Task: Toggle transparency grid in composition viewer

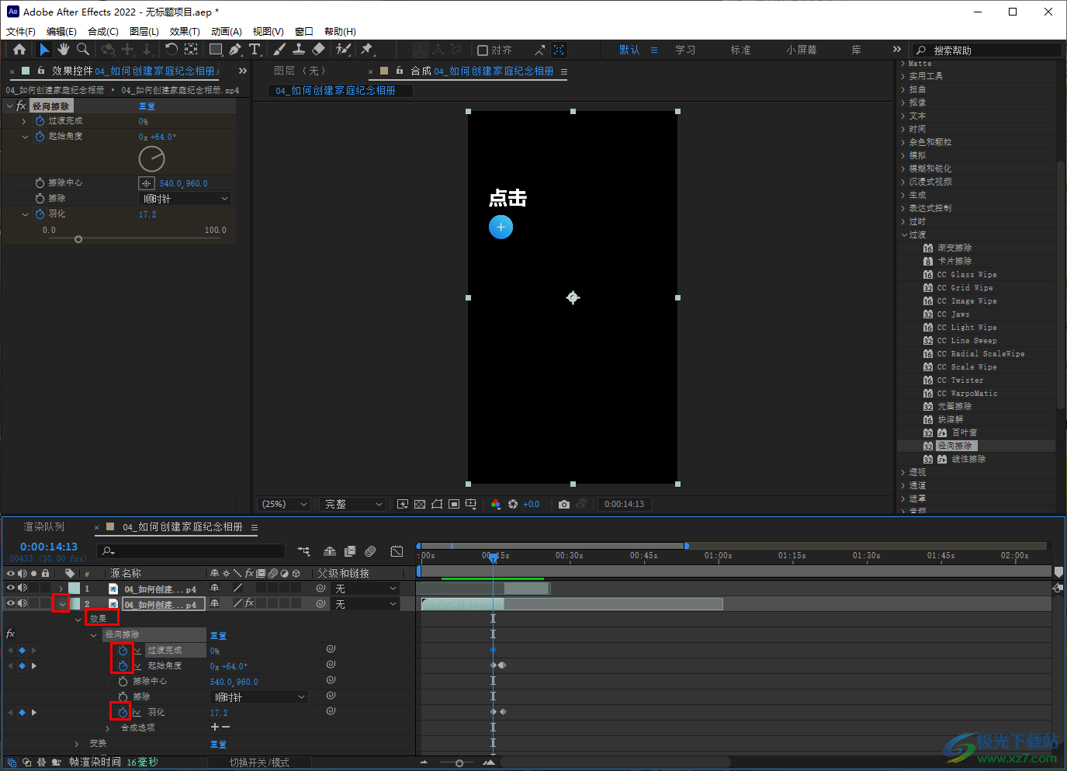Action: (x=420, y=504)
